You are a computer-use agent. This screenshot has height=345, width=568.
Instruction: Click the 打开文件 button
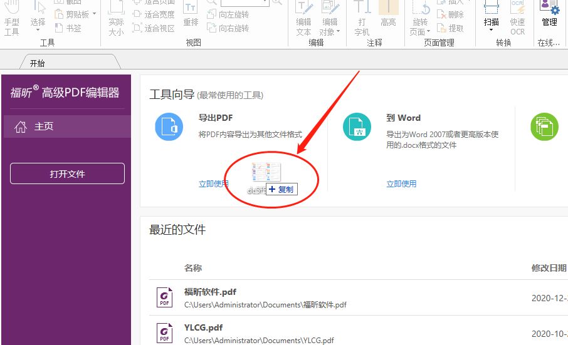[x=67, y=174]
